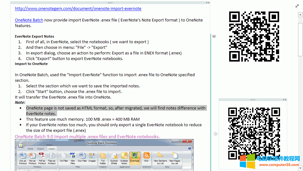Open the OneNote Batch hyperlink
The image size is (303, 171).
point(29,20)
